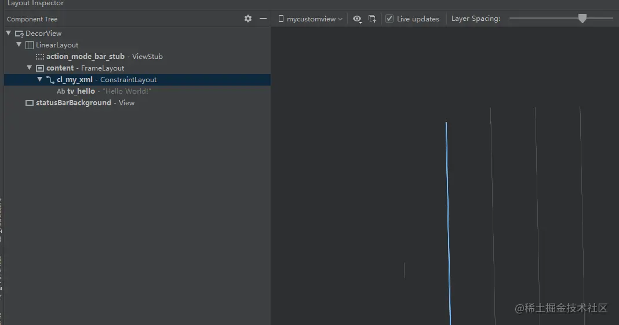
Task: Open the view options eye menu
Action: tap(357, 19)
